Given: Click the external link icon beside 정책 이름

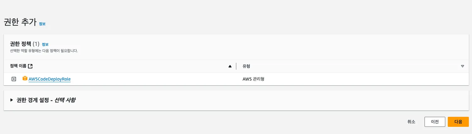Looking at the screenshot, I should (30, 66).
